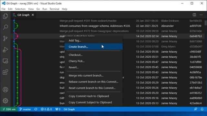
Task: Click the pink commit node in graph
Action: pos(17,36)
